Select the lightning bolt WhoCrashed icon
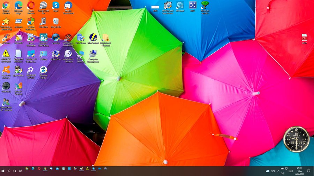Screen dimensions: 314x176 [93, 39]
